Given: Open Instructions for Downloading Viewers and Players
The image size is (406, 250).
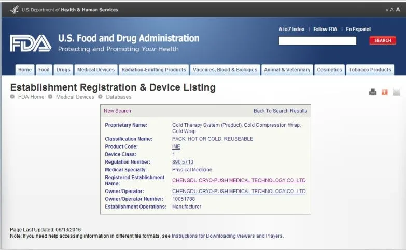Looking at the screenshot, I should pyautogui.click(x=227, y=236).
